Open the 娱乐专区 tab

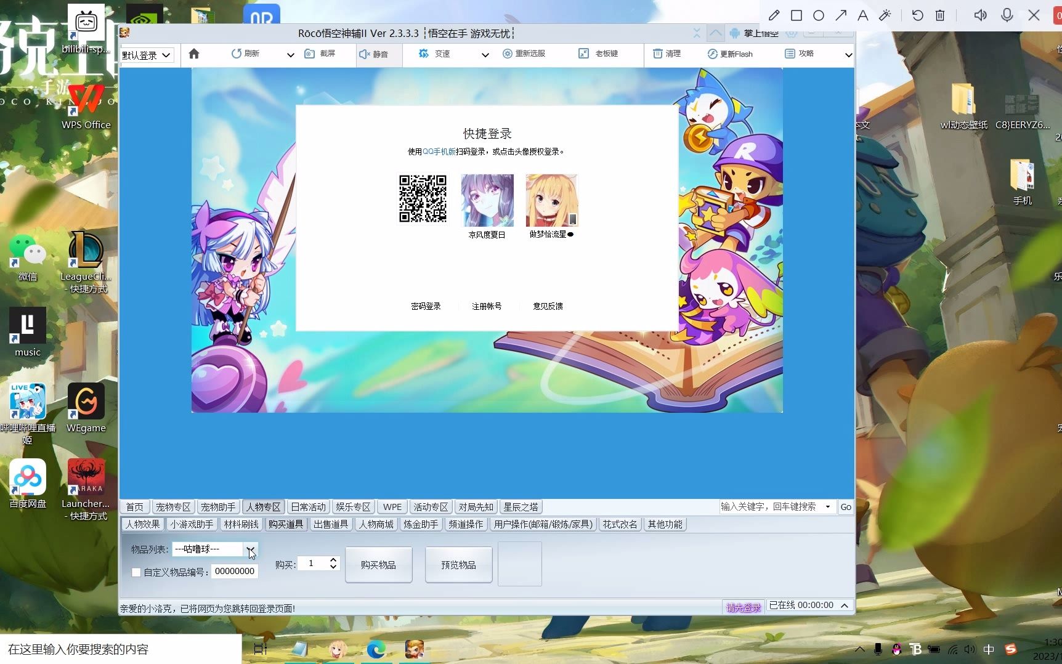(353, 507)
